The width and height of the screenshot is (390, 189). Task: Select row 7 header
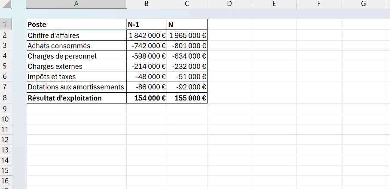coord(6,87)
